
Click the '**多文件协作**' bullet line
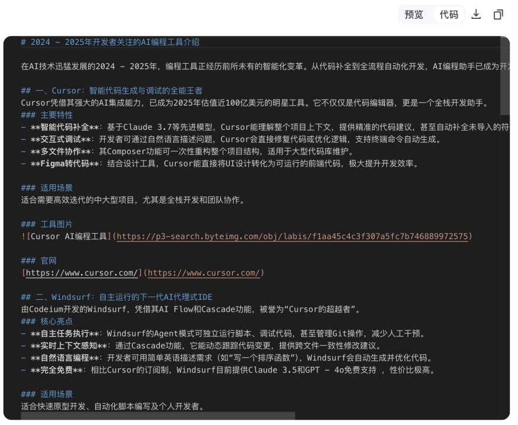point(187,152)
